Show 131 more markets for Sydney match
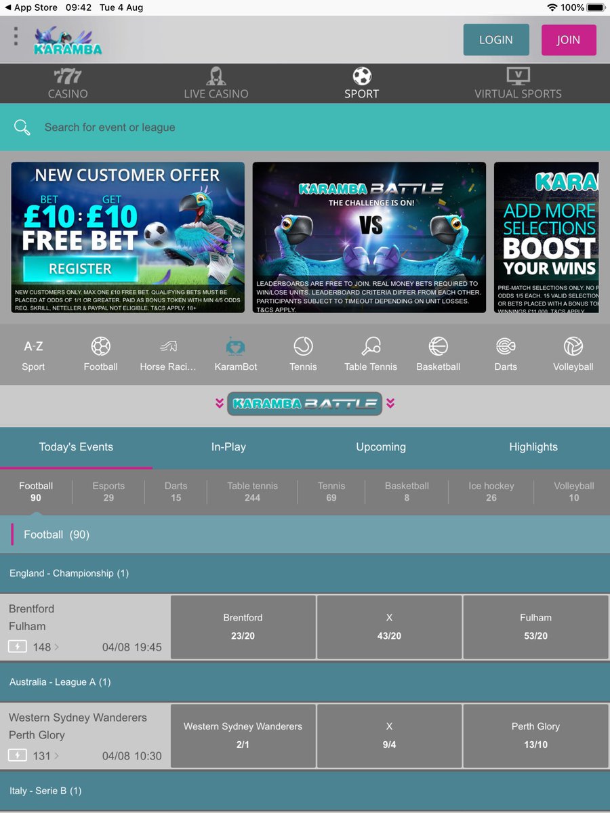 tap(46, 755)
